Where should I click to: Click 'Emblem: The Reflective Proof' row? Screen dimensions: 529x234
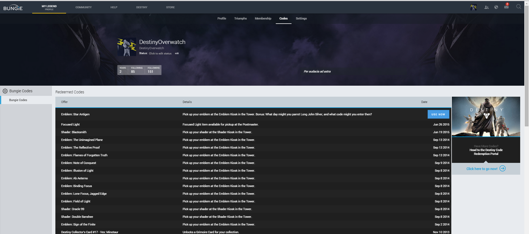[x=253, y=147]
